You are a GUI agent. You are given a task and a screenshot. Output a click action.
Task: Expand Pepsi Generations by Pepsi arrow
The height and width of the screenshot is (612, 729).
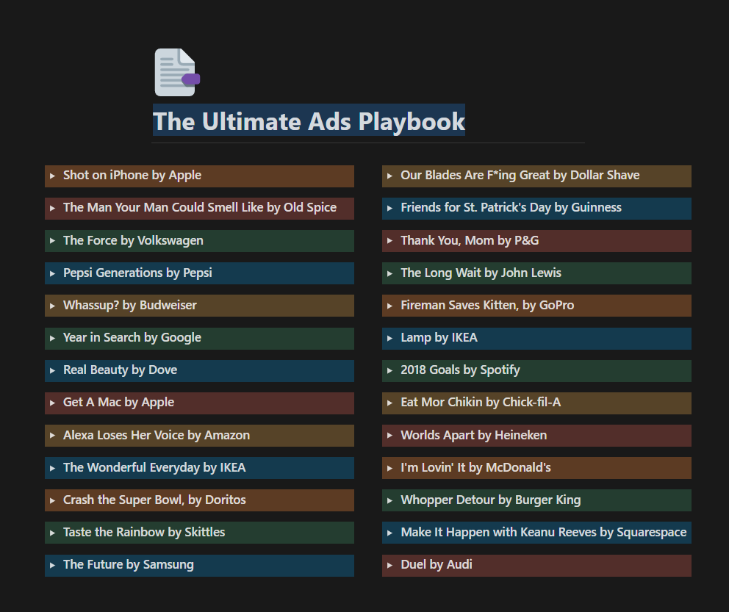coord(52,273)
